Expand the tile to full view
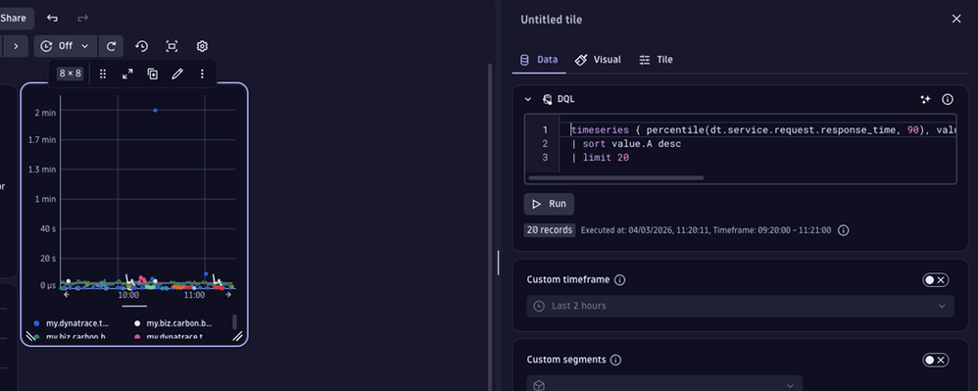The width and height of the screenshot is (978, 391). coord(127,73)
